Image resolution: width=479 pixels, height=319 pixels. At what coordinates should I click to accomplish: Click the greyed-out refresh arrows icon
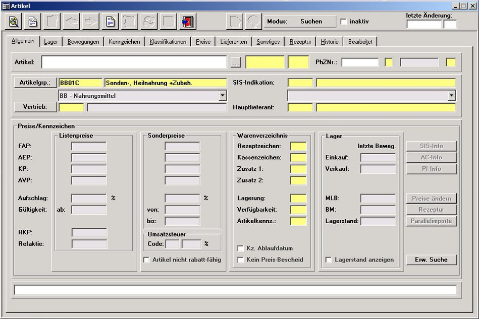pos(148,22)
